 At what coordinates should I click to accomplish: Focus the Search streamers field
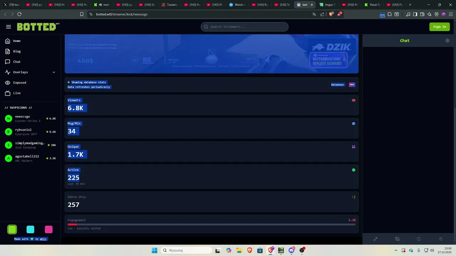tap(244, 27)
